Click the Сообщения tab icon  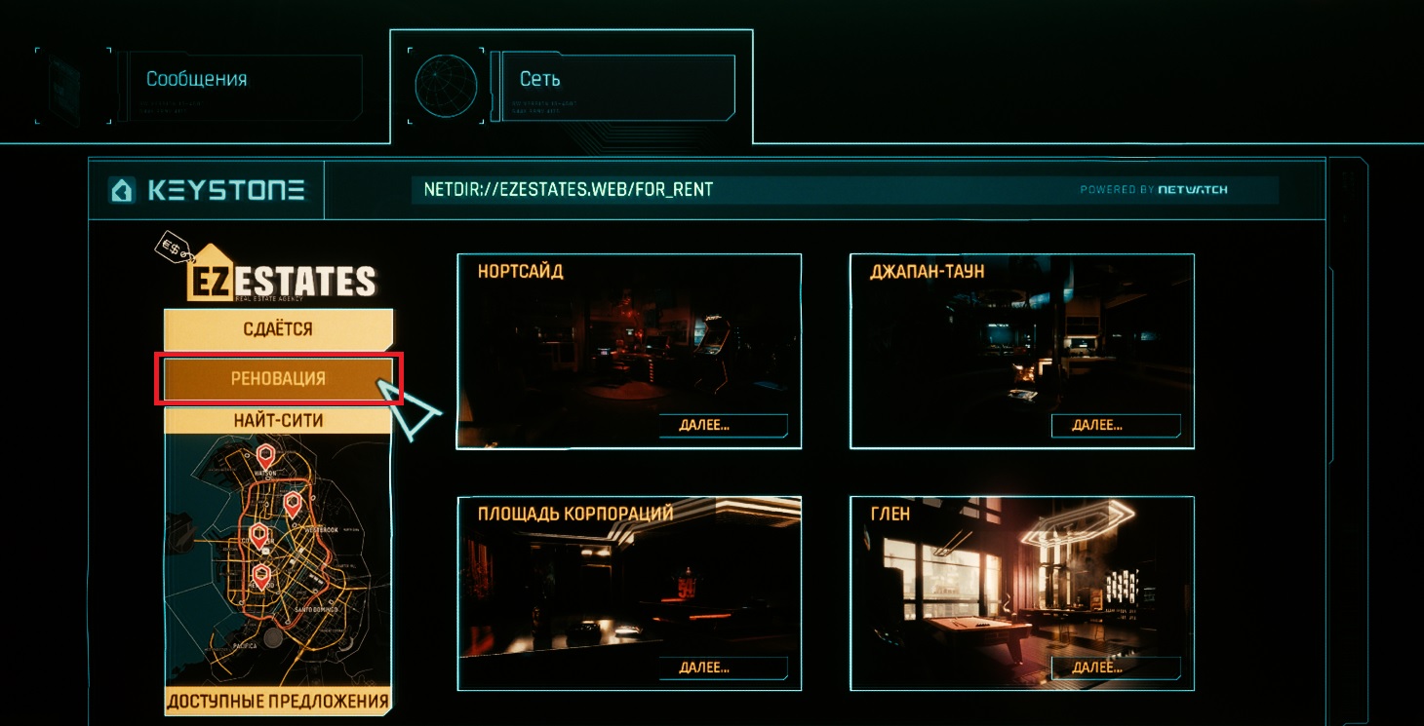(73, 86)
